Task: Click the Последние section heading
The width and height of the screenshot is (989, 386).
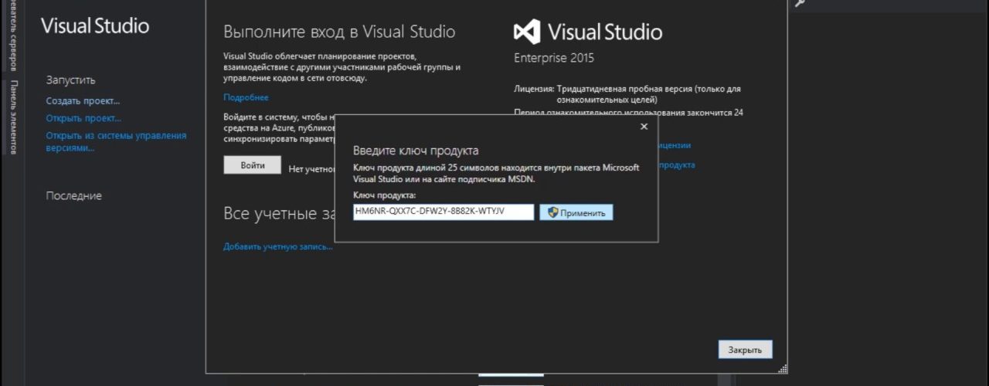Action: [x=73, y=196]
